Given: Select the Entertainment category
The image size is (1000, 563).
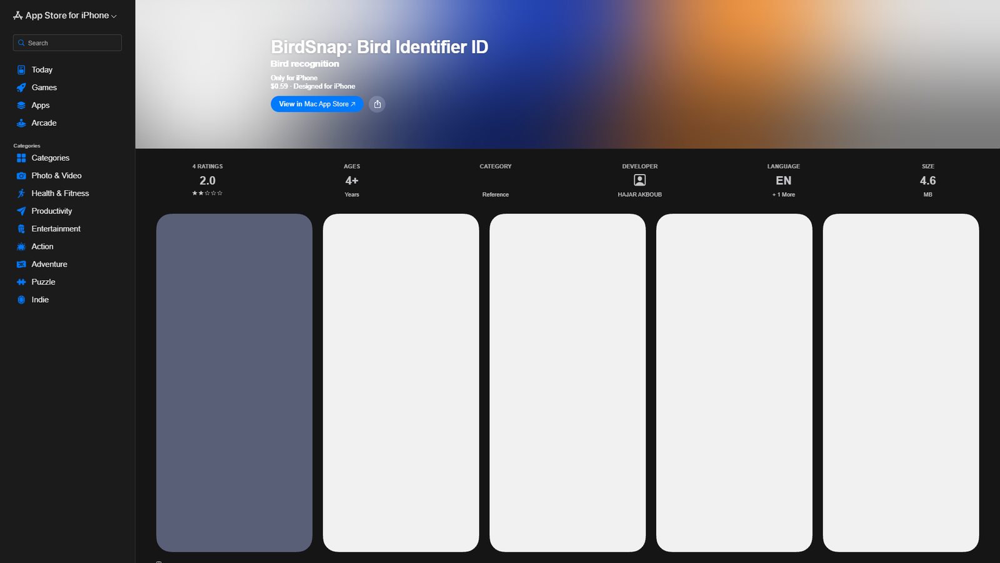Looking at the screenshot, I should pos(56,229).
